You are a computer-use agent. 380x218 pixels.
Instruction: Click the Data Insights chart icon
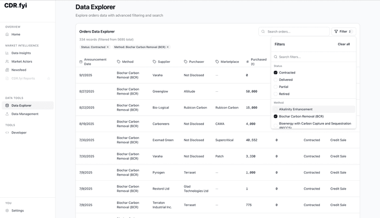[x=7, y=53]
